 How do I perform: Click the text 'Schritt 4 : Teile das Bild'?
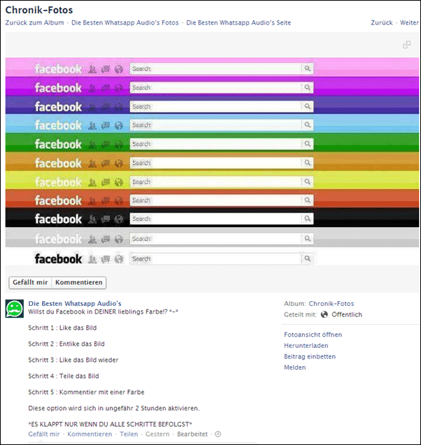[x=64, y=376]
